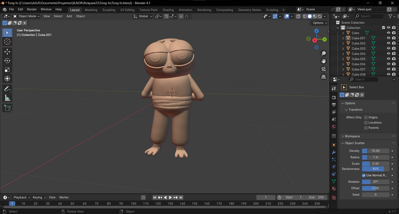Select the Transform tool
Screen dimensions: 399x214
(7, 79)
